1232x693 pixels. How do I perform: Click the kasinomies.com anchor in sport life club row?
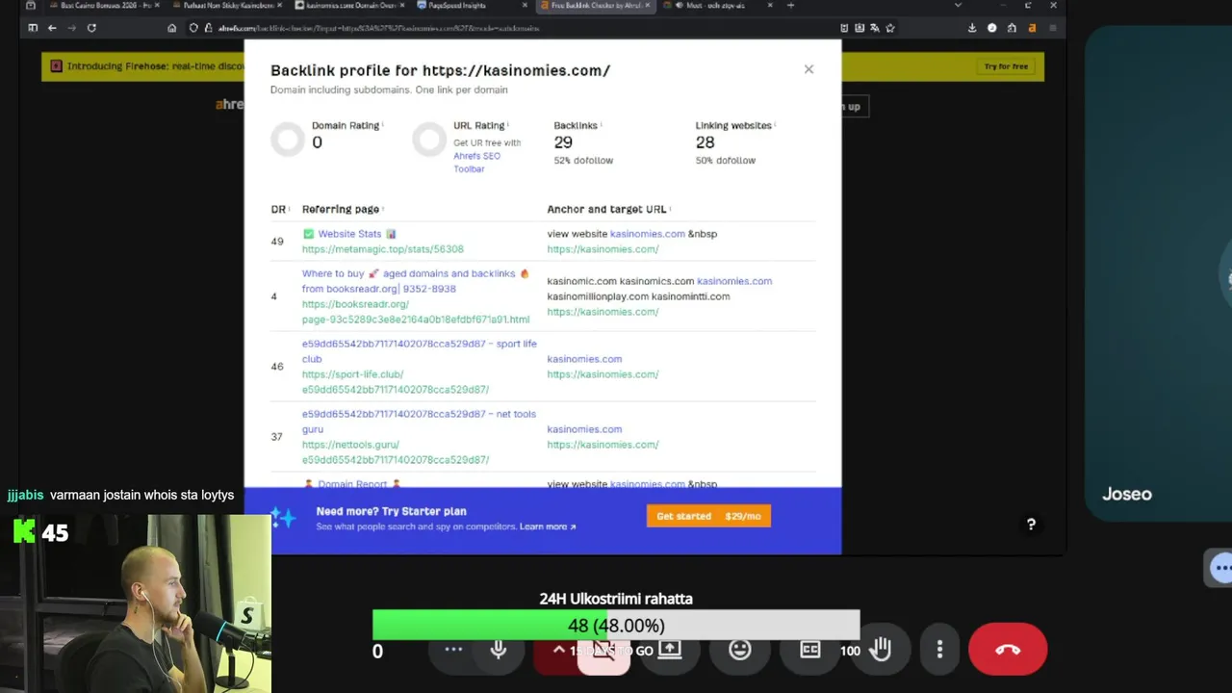[x=584, y=359]
